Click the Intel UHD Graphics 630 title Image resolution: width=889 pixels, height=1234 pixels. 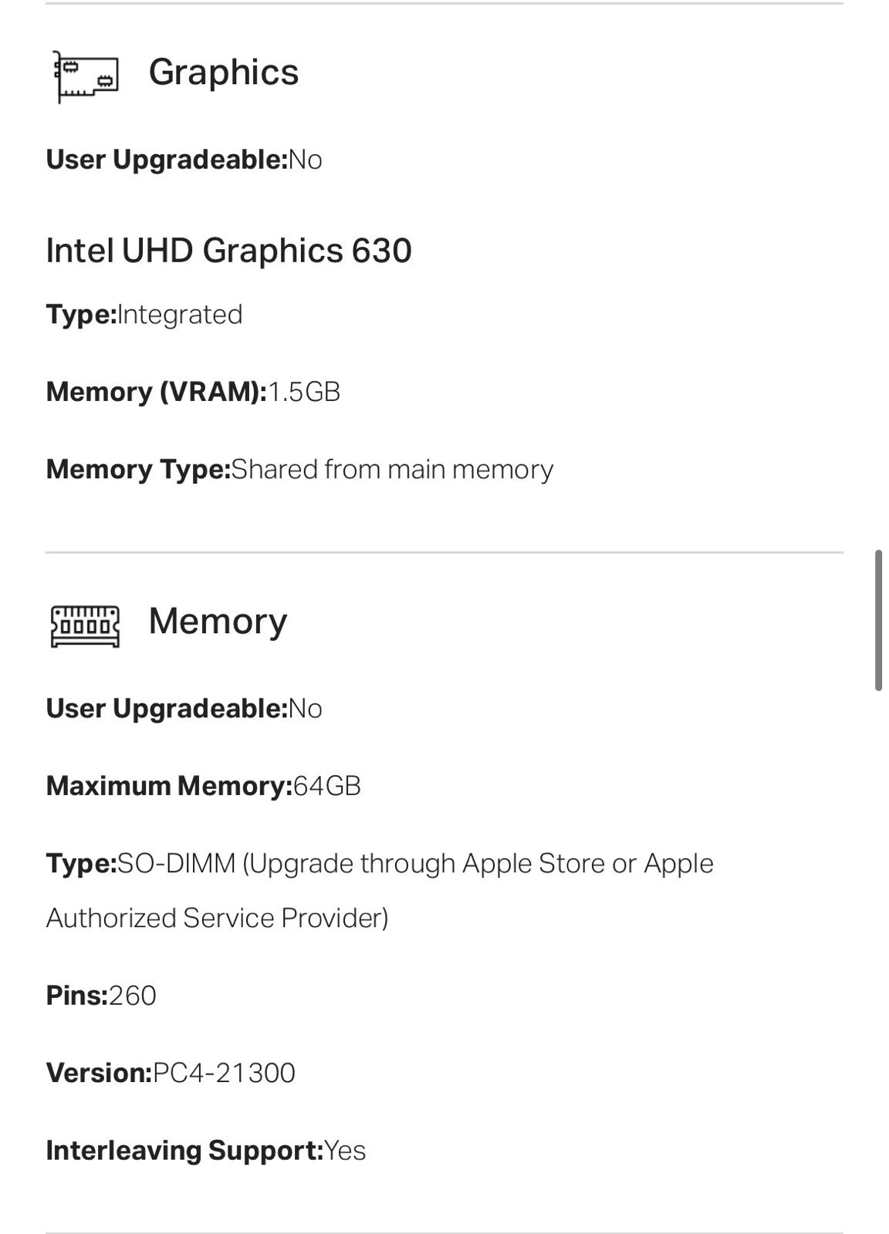(229, 251)
